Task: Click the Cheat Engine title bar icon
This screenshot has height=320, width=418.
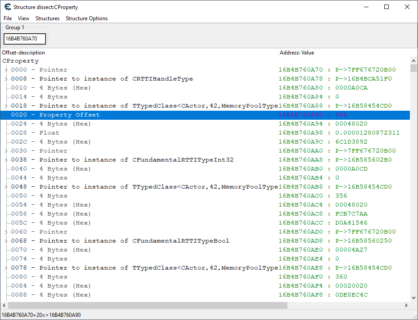Action: coord(8,7)
